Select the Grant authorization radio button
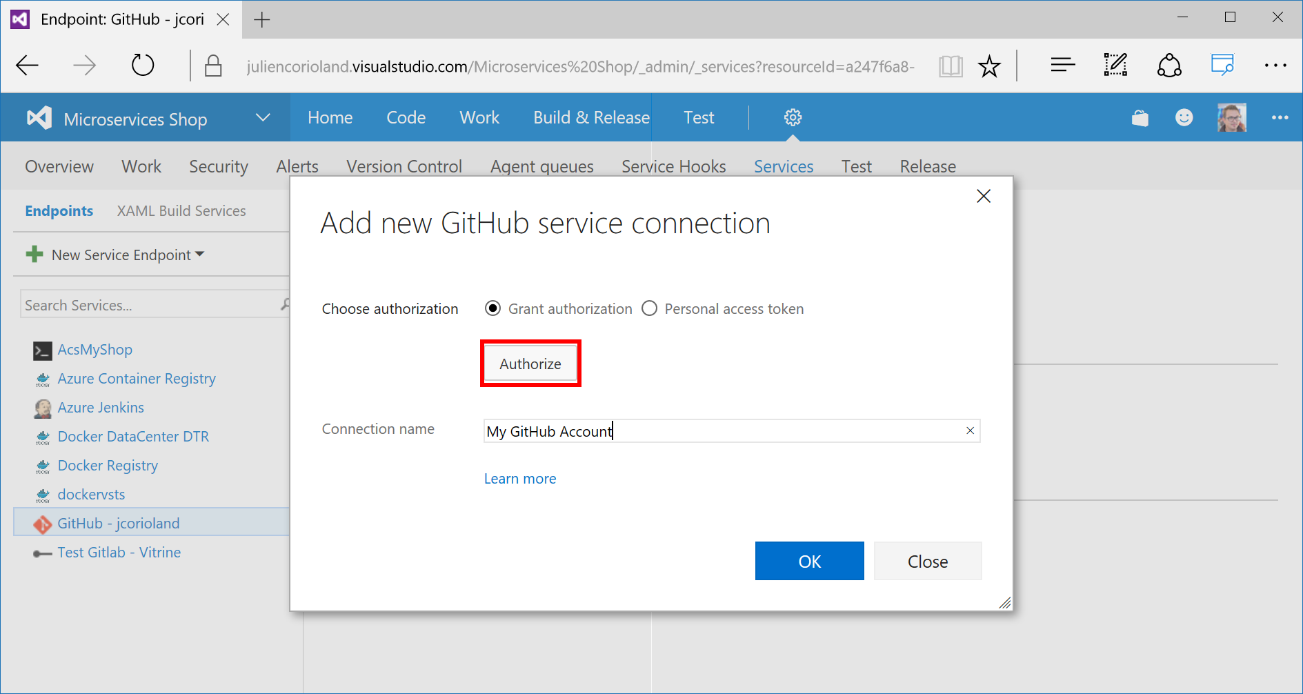The width and height of the screenshot is (1303, 694). 493,308
